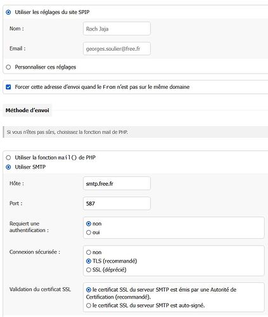Screen dimensions: 268x317
Task: Choose 'certificat SSL auto-signé' option
Action: [89, 306]
